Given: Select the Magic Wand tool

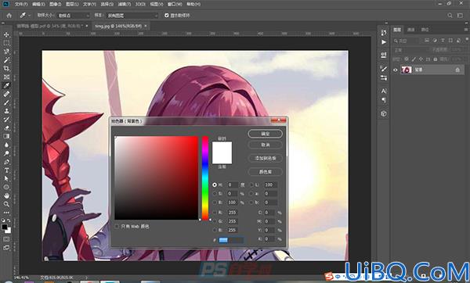Looking at the screenshot, I should tap(6, 60).
